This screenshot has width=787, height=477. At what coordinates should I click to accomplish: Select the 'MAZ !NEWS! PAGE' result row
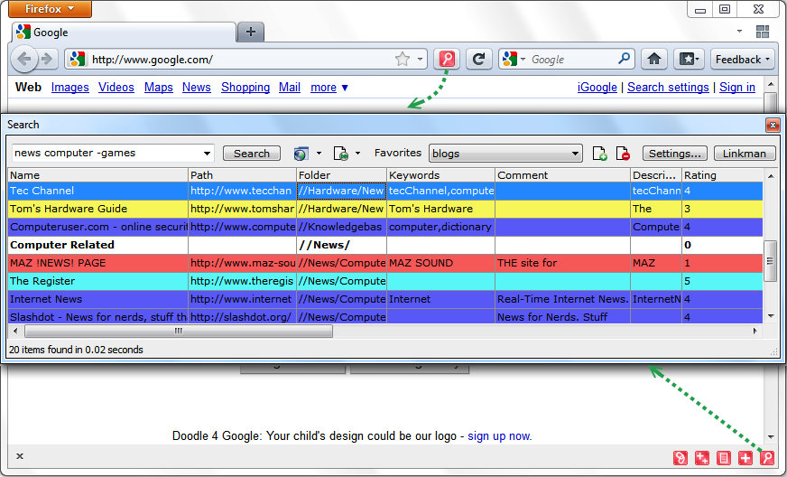point(385,263)
